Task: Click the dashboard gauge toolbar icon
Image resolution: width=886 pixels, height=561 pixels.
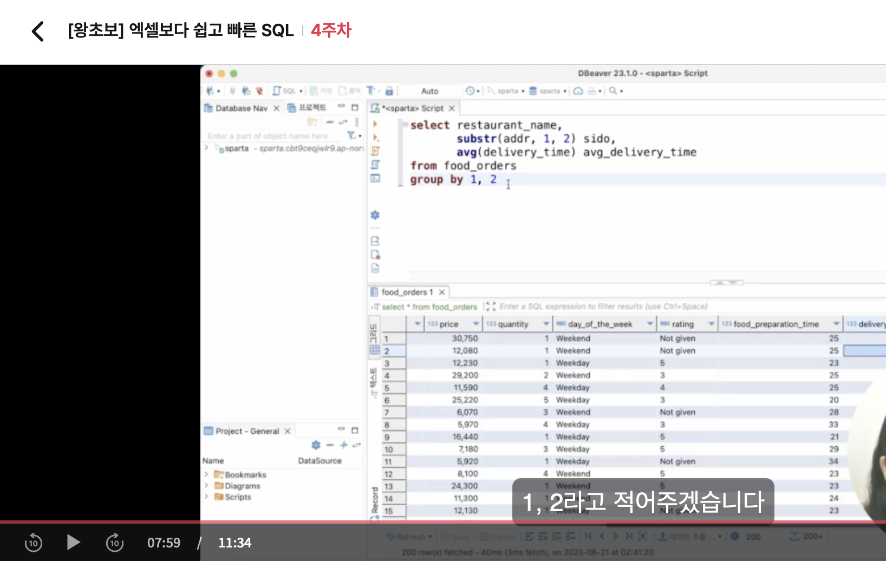Action: pyautogui.click(x=578, y=91)
